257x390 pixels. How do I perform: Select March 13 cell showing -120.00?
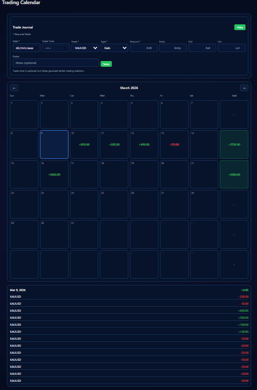pos(174,145)
